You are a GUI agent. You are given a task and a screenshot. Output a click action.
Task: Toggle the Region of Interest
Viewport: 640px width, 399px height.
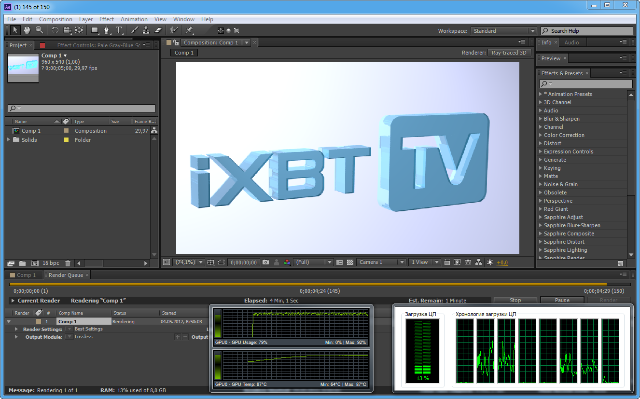(x=339, y=262)
